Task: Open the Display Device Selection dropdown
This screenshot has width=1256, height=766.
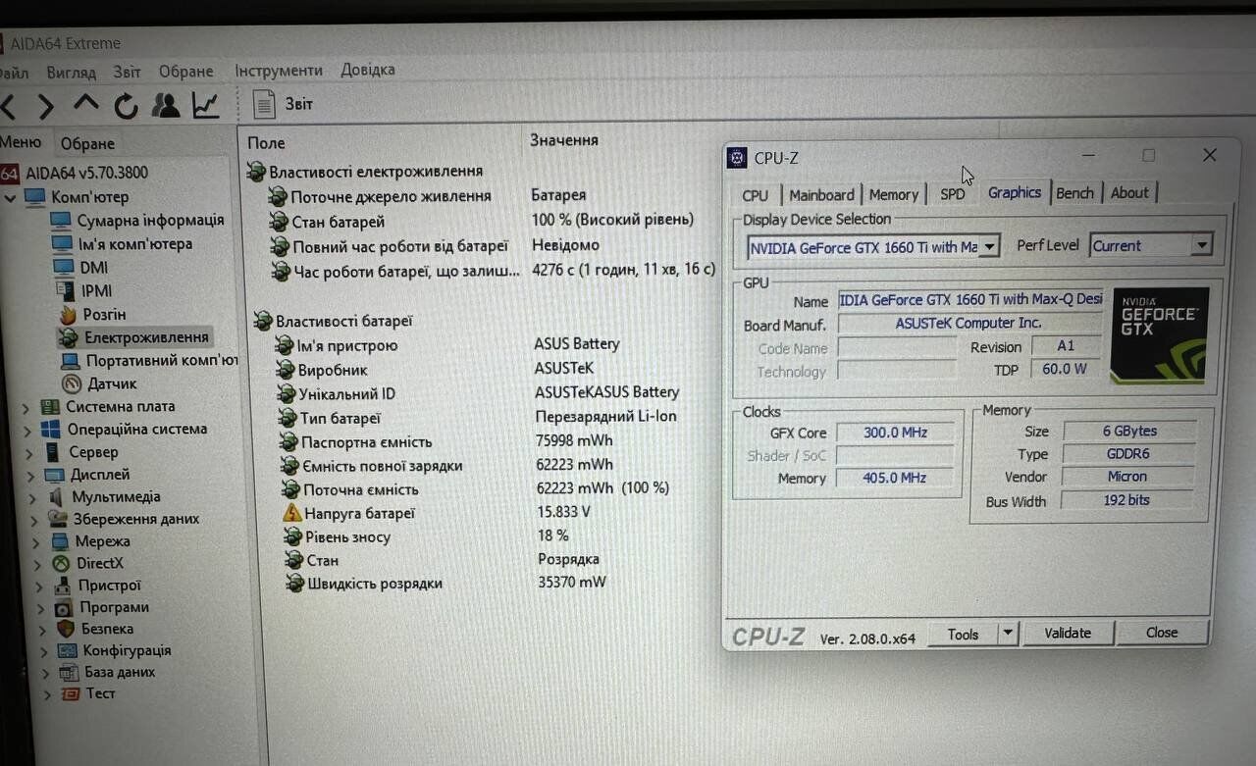Action: click(x=989, y=247)
